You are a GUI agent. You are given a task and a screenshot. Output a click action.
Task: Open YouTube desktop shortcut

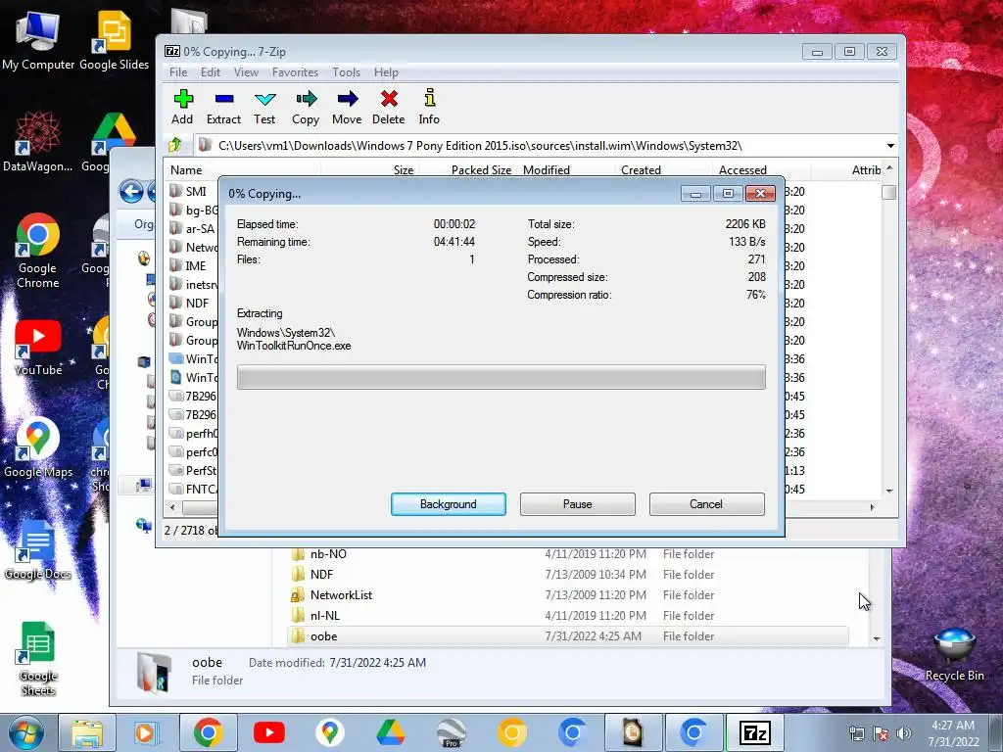click(x=38, y=348)
